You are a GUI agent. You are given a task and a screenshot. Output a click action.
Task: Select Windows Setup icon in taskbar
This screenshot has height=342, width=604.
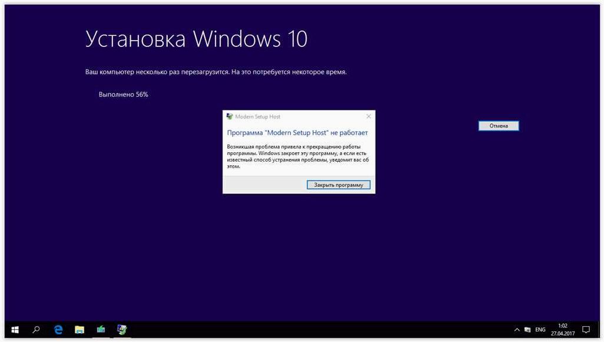(x=122, y=330)
